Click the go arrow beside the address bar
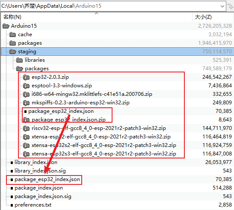The width and height of the screenshot is (234, 210). pyautogui.click(x=230, y=6)
